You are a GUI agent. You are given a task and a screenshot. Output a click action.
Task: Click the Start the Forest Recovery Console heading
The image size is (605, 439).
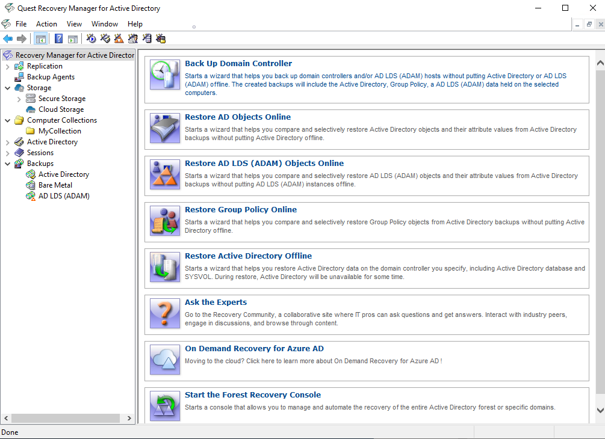click(253, 395)
